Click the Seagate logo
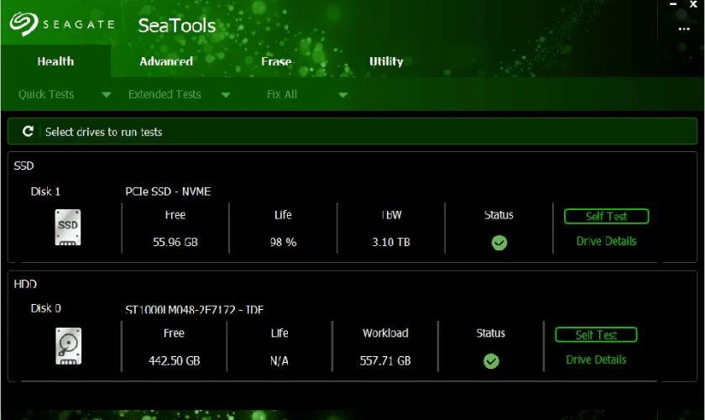The image size is (705, 420). click(x=62, y=24)
